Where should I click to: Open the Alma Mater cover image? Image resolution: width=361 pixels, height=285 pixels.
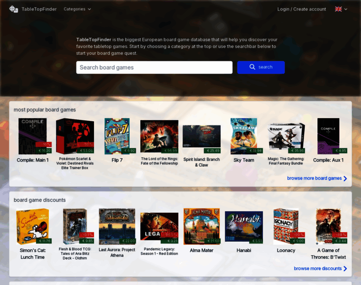(201, 226)
